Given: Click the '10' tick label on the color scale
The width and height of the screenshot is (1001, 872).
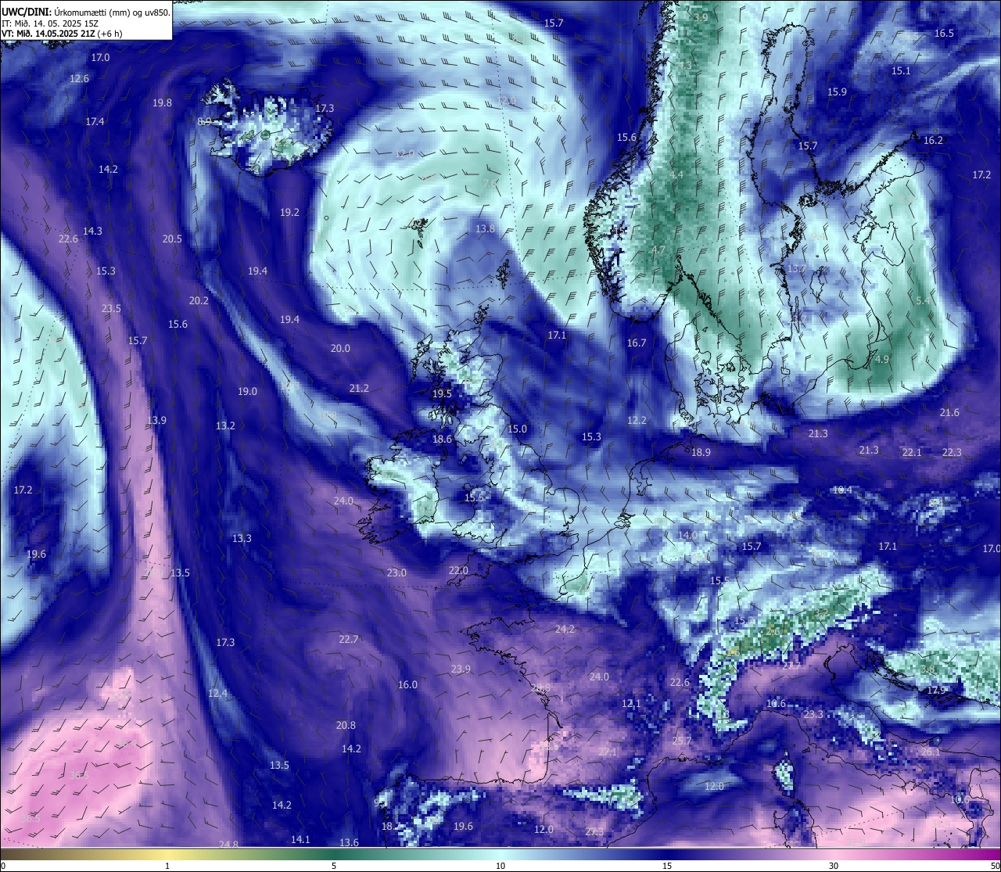Looking at the screenshot, I should coord(500,866).
